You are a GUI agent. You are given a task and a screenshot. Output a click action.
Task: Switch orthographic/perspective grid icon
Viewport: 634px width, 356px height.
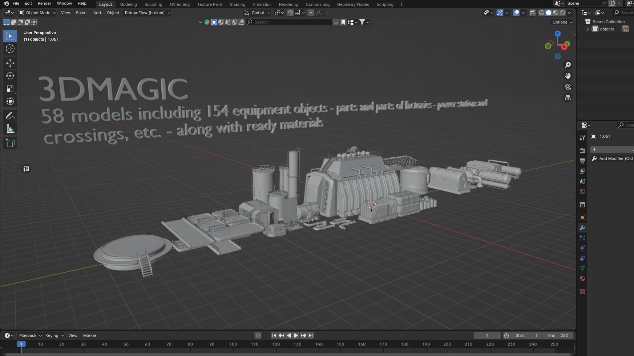click(568, 98)
